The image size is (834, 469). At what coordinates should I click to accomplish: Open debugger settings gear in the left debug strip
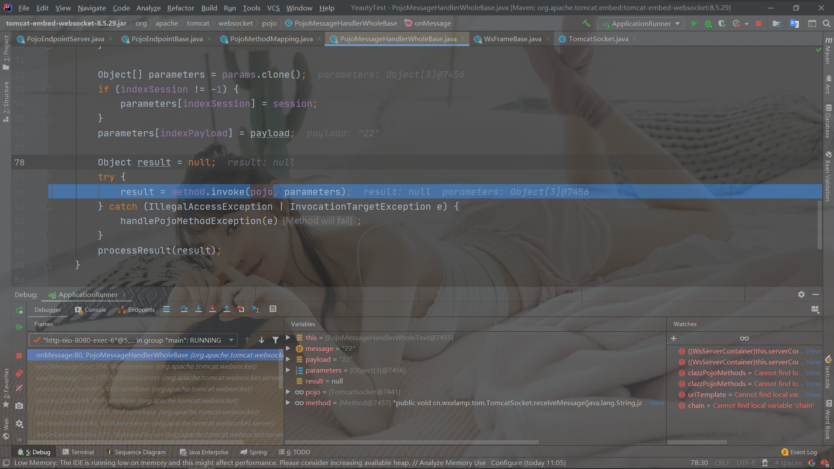click(19, 423)
